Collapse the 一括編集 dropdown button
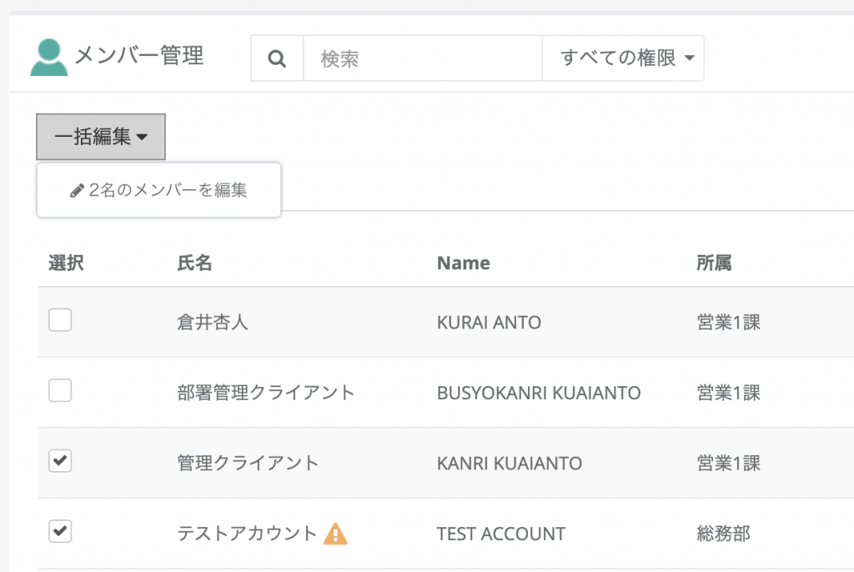 pos(101,137)
